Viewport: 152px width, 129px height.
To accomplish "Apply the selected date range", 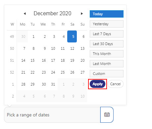I will [97, 84].
